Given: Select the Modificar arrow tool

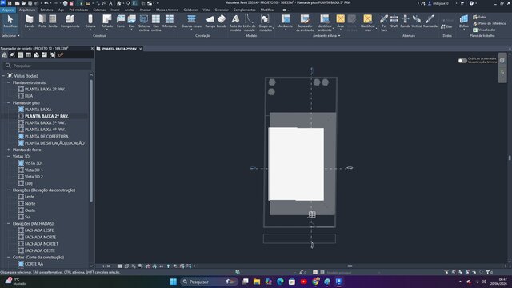Looking at the screenshot, I should [x=10, y=22].
